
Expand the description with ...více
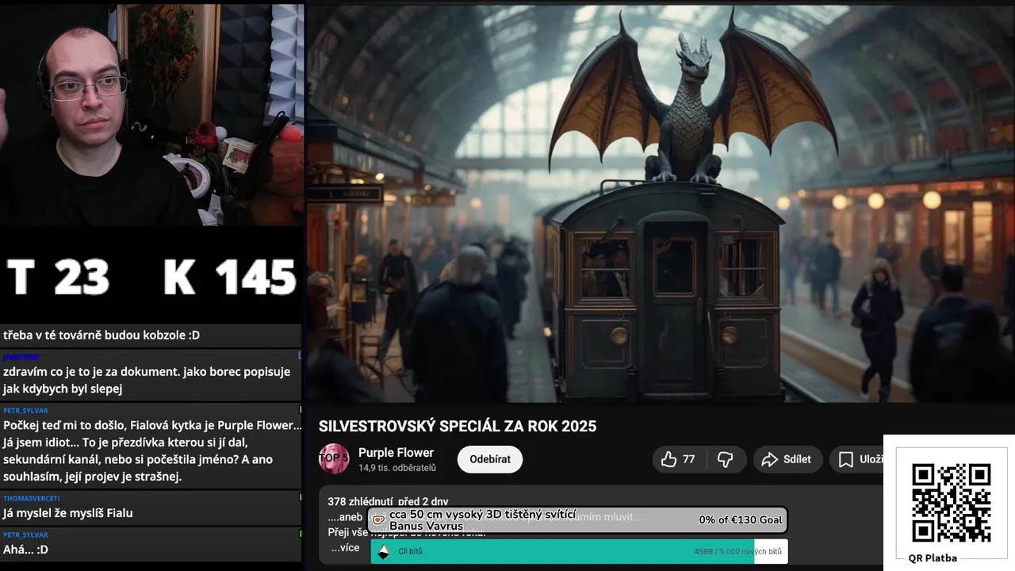click(345, 548)
